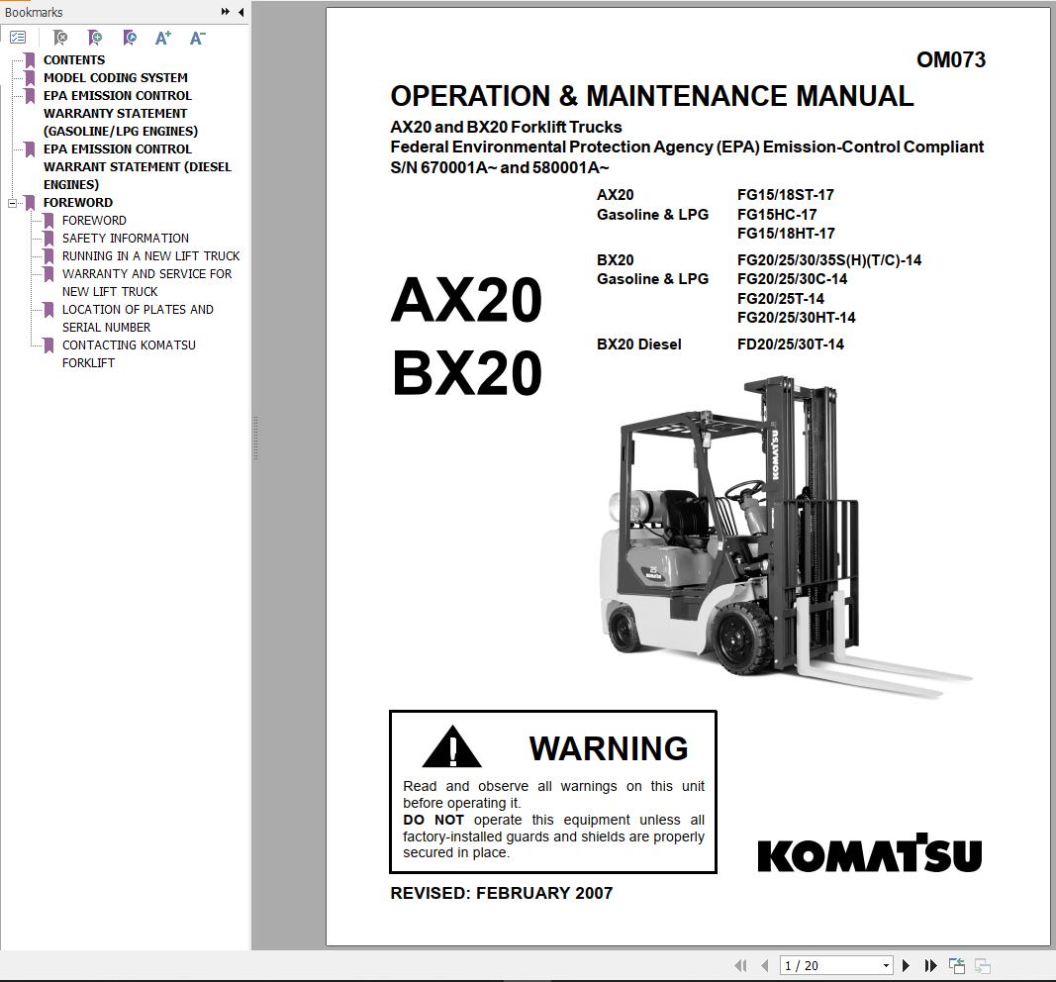Open the CONTENTS bookmark
Screen dimensions: 1056x982
[x=74, y=60]
